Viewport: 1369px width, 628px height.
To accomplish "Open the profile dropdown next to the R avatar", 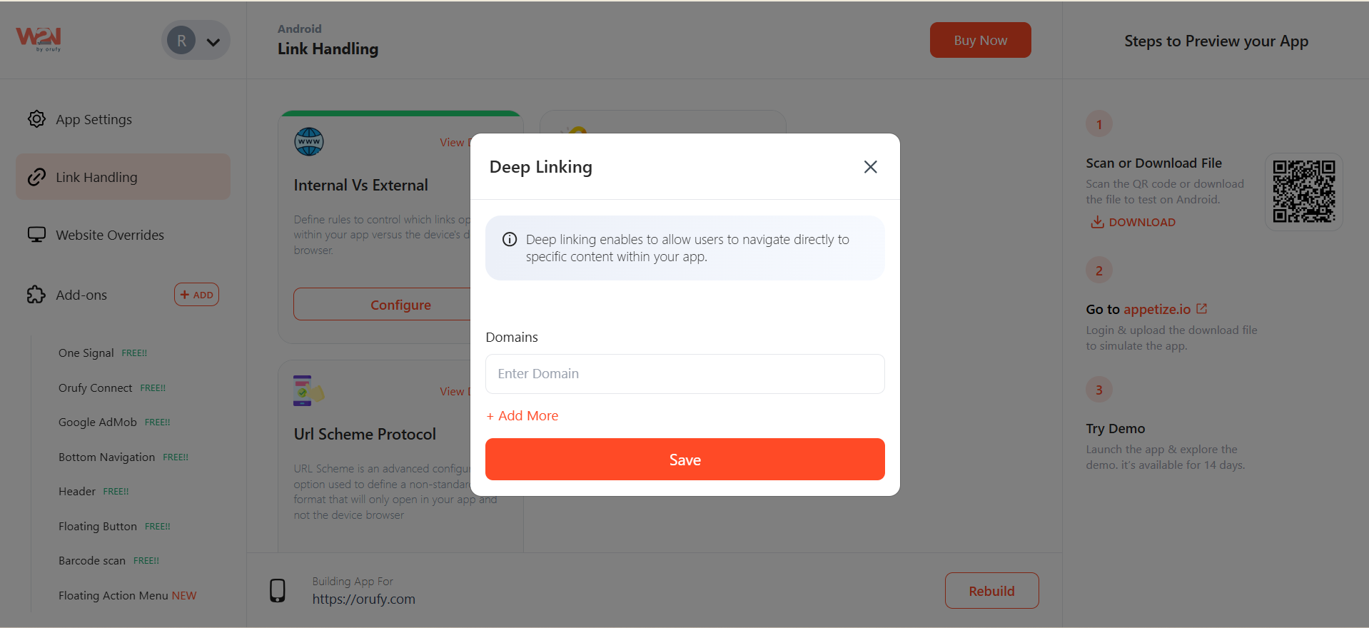I will point(212,42).
